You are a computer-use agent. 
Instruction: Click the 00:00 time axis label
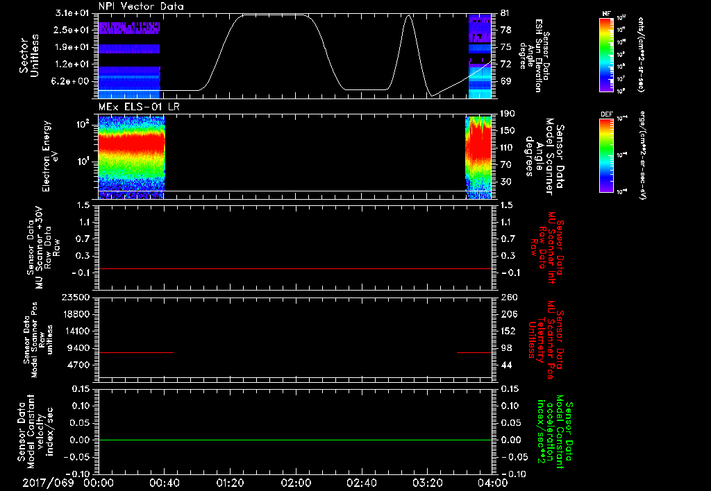click(x=99, y=483)
